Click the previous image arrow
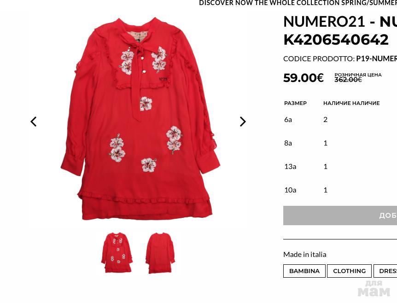Screen dimensions: 397x303 34,122
